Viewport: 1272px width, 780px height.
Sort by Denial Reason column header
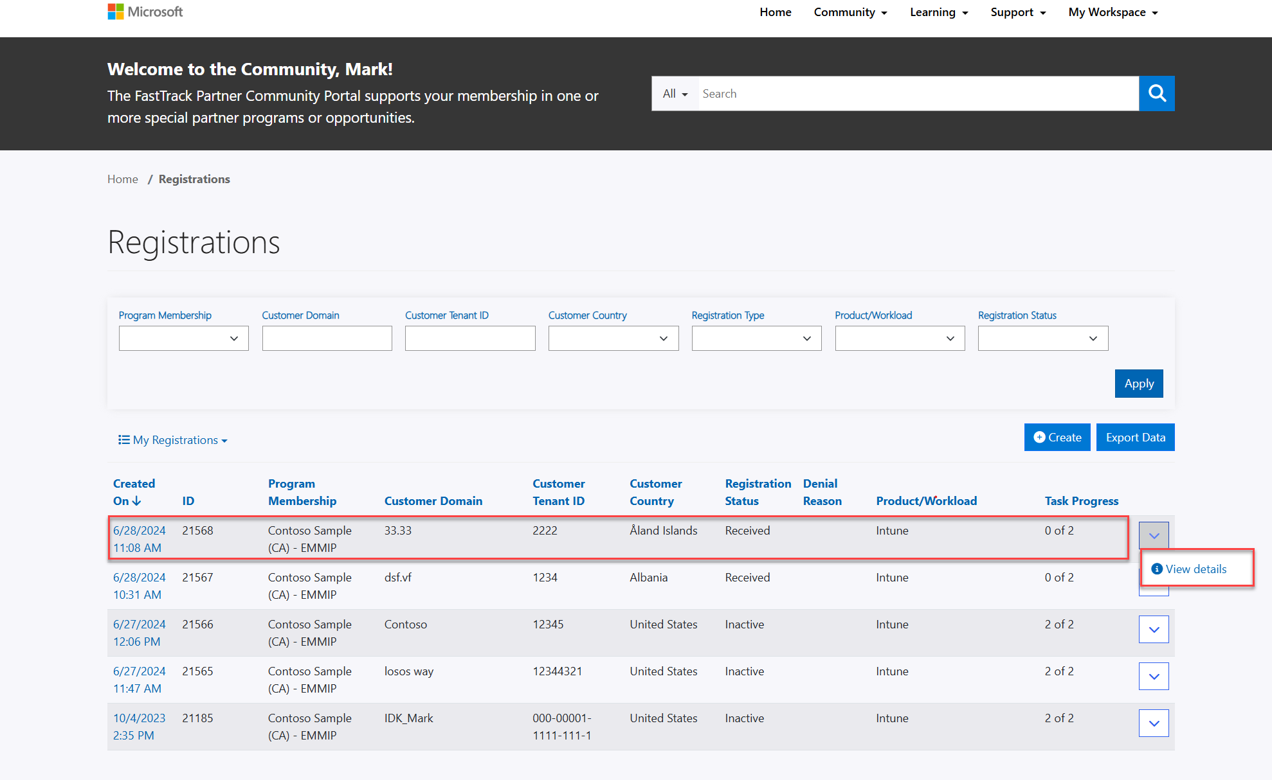pos(822,492)
